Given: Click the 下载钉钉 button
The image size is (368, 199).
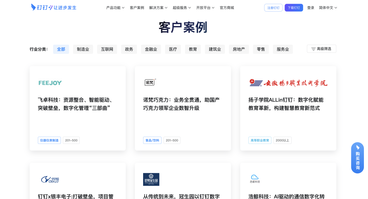Looking at the screenshot, I should coord(294,8).
